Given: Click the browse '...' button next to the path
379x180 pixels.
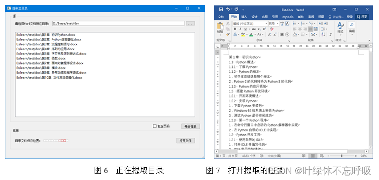Looking at the screenshot, I should click(x=190, y=24).
